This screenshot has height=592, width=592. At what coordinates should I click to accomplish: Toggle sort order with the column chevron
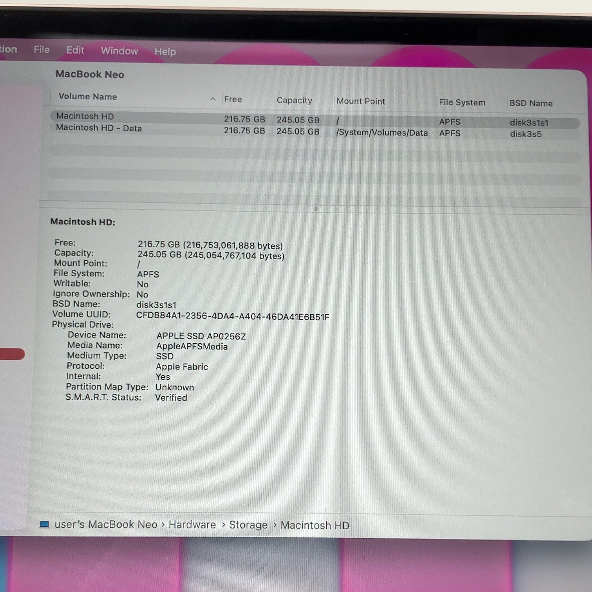(x=213, y=99)
